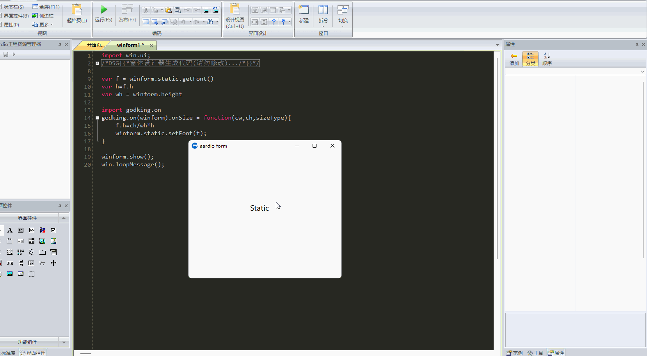This screenshot has width=647, height=356.
Task: Click the 顺序 A-Z sort icon
Action: pyautogui.click(x=547, y=59)
